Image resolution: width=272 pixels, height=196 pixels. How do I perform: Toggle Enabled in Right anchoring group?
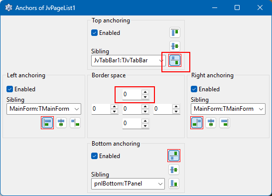(x=194, y=89)
